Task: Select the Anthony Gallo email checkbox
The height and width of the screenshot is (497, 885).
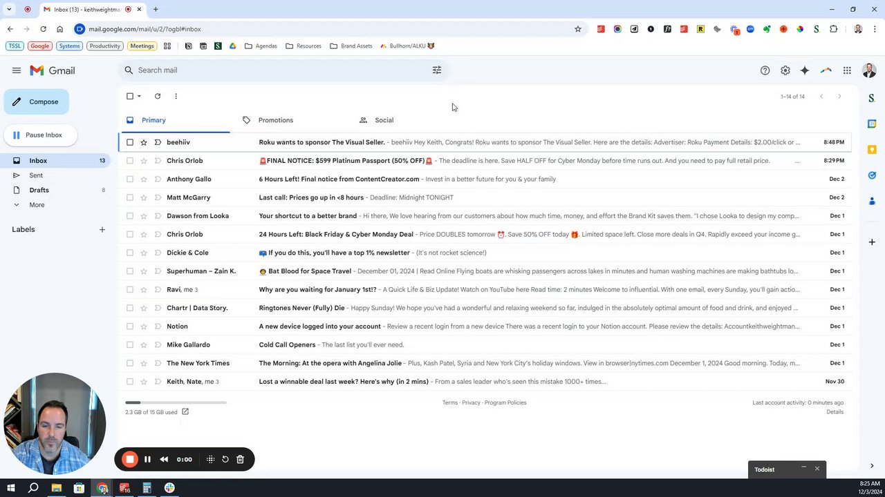Action: pyautogui.click(x=130, y=179)
